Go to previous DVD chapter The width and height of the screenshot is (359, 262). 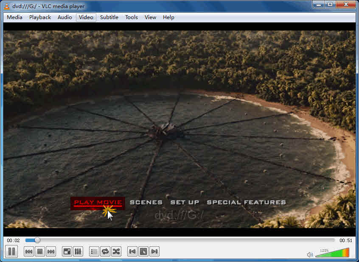[132, 252]
